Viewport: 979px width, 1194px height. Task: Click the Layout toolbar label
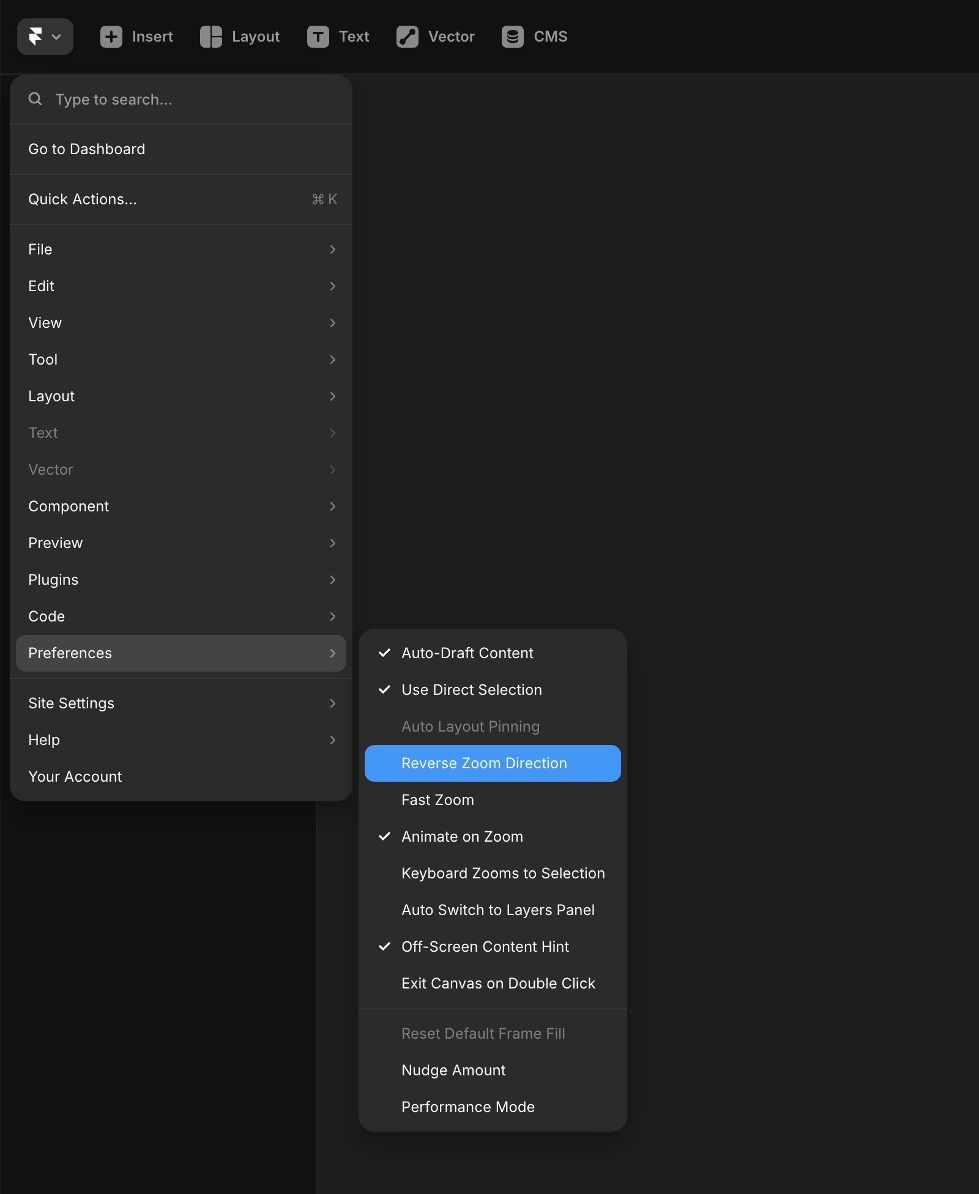pos(256,37)
